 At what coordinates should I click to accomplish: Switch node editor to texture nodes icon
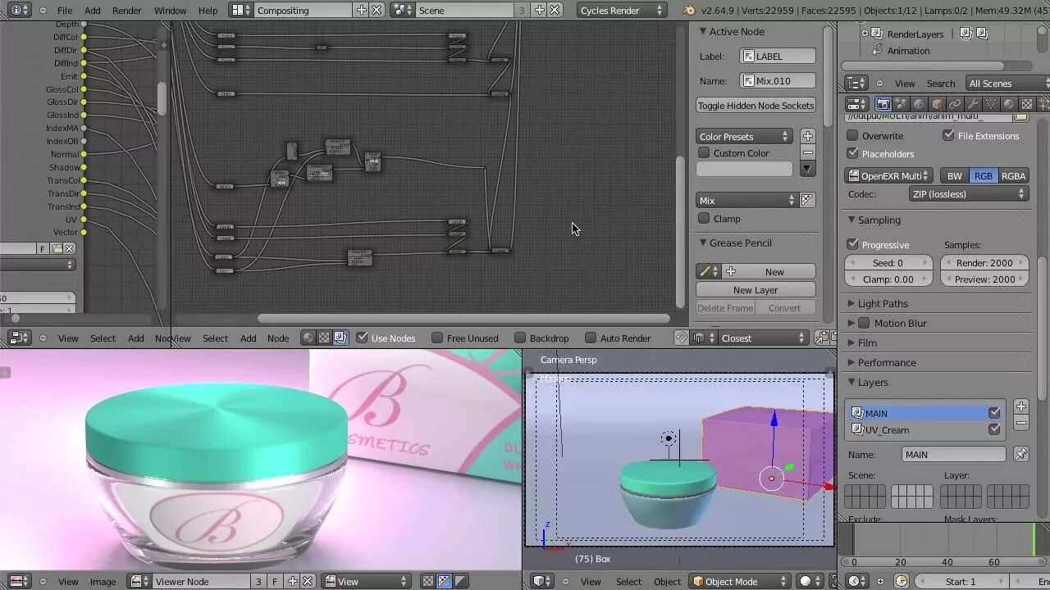click(323, 338)
